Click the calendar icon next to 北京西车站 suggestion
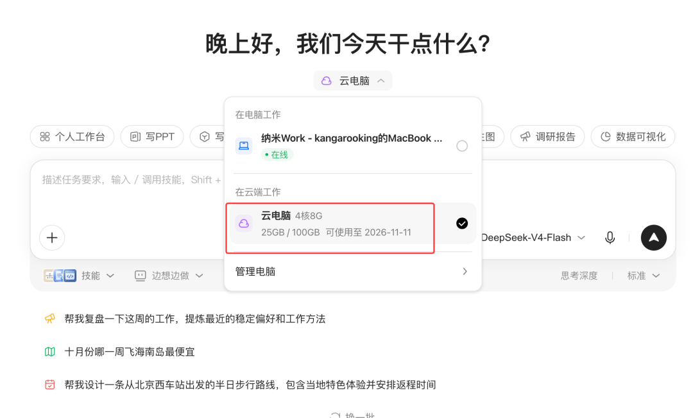 coord(50,385)
